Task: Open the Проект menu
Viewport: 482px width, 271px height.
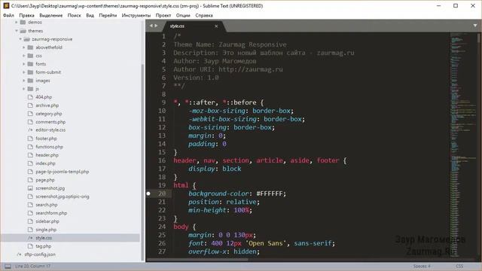Action: tap(163, 15)
